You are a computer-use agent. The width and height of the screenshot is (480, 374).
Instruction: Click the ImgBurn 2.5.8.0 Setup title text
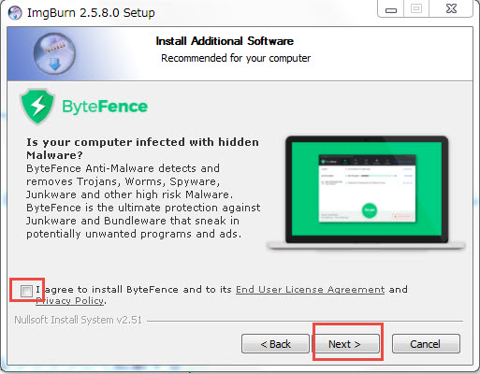[91, 13]
